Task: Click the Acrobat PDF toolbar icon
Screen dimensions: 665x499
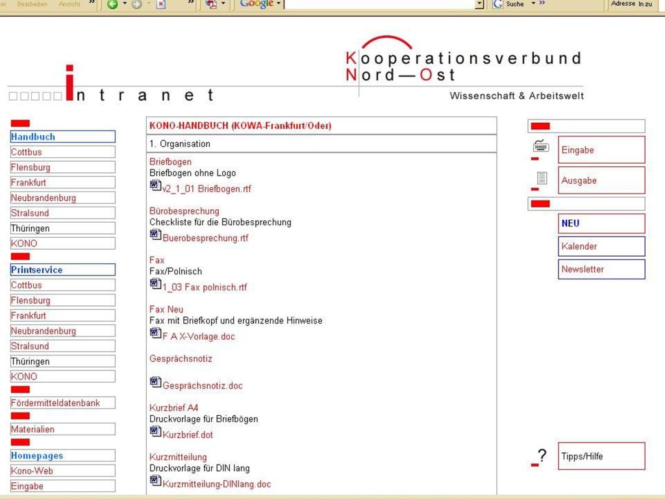Action: click(x=211, y=5)
